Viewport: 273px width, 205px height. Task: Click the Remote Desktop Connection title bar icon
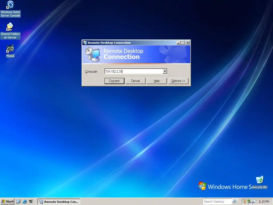[85, 43]
